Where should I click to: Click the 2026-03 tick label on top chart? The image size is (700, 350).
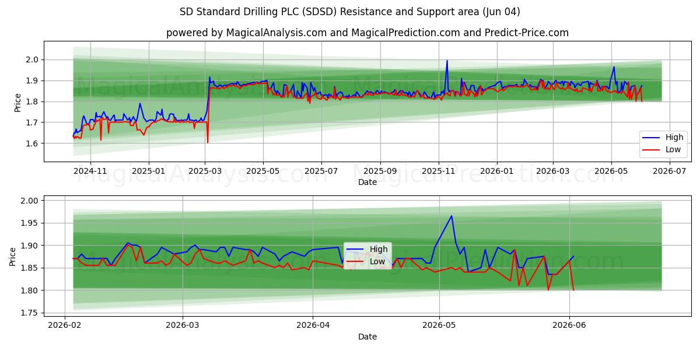tap(553, 171)
